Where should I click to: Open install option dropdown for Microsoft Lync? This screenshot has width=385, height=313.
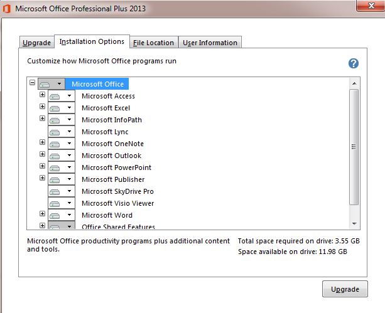tap(62, 132)
